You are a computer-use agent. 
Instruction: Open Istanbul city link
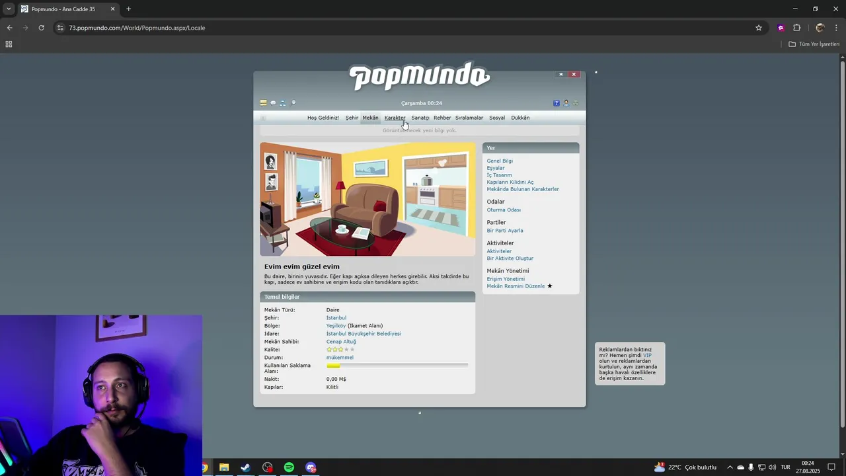click(x=336, y=318)
